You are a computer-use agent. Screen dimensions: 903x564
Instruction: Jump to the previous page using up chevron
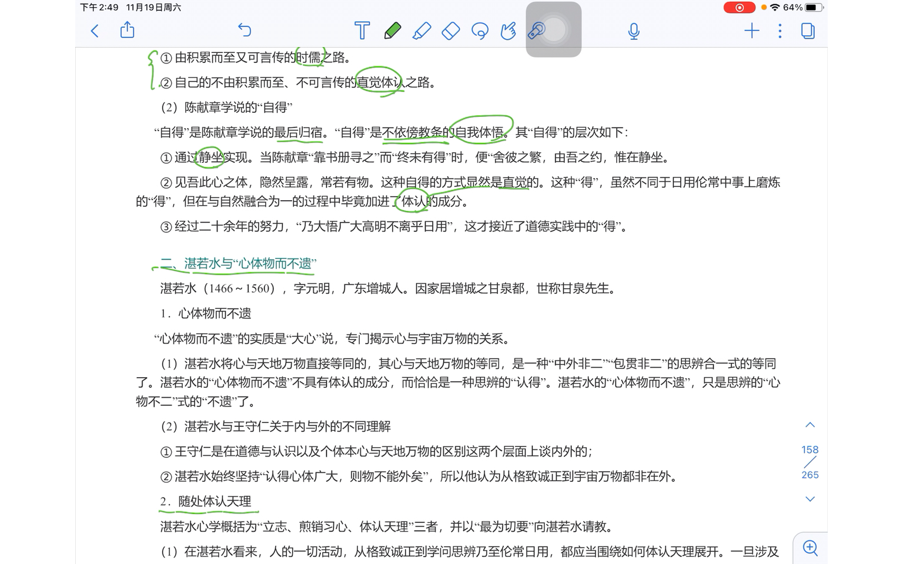[810, 425]
